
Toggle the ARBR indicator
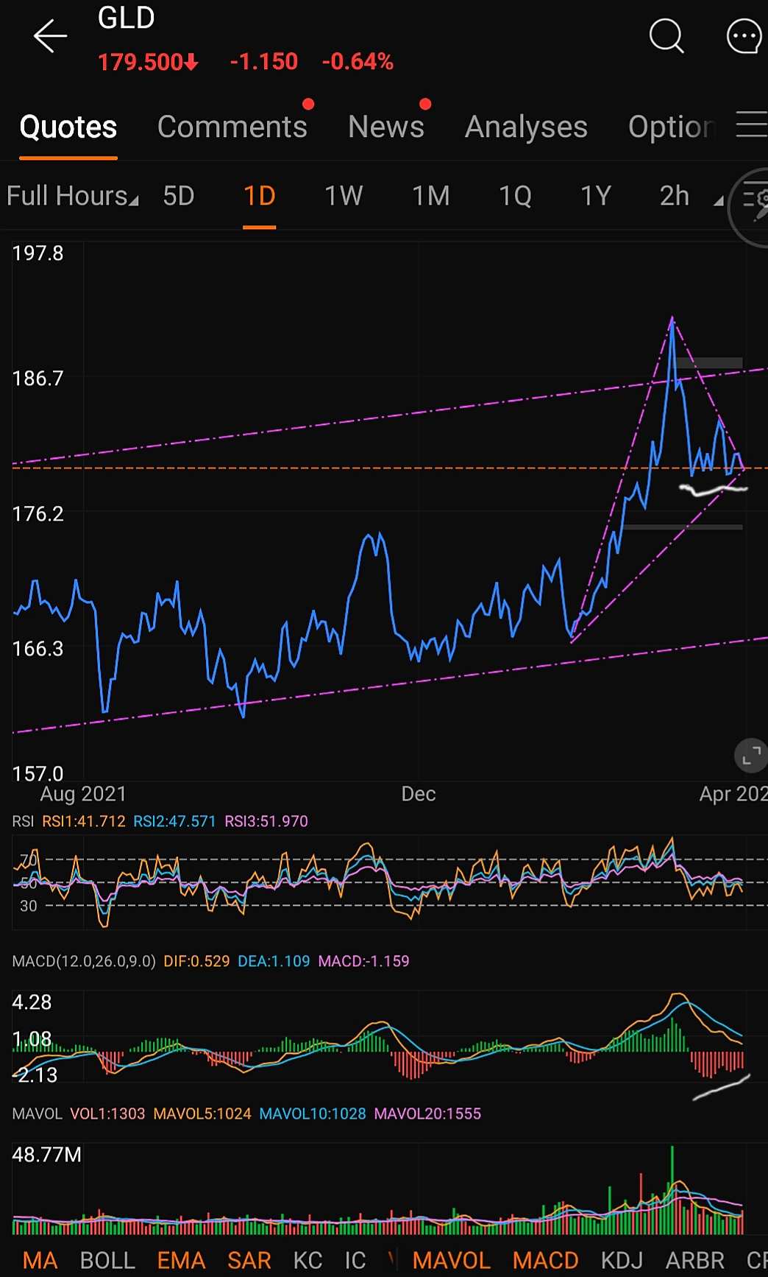point(695,1260)
